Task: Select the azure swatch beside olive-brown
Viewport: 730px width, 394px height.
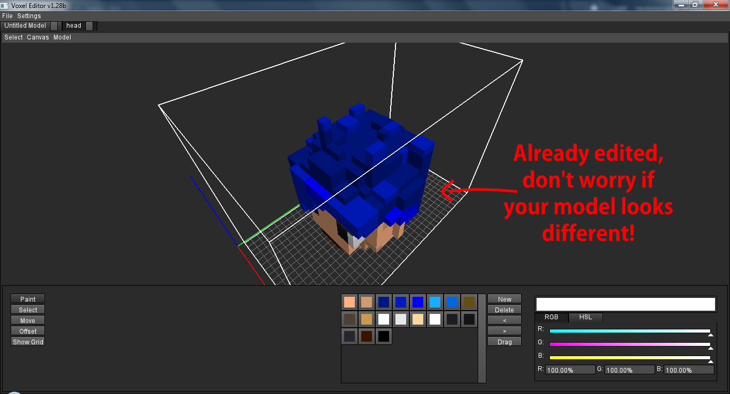Action: (452, 302)
